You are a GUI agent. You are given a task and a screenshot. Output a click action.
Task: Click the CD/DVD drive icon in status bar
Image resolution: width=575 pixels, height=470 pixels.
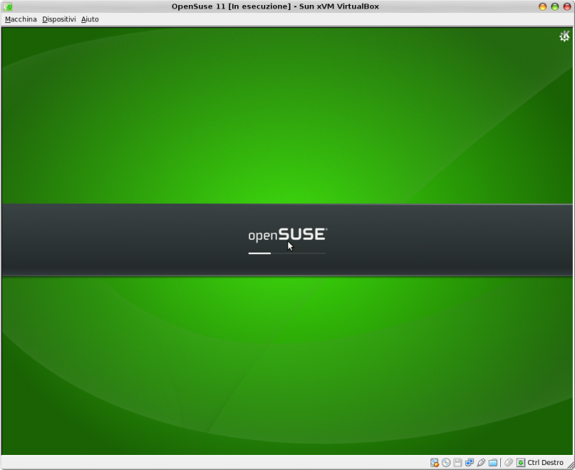click(x=445, y=462)
